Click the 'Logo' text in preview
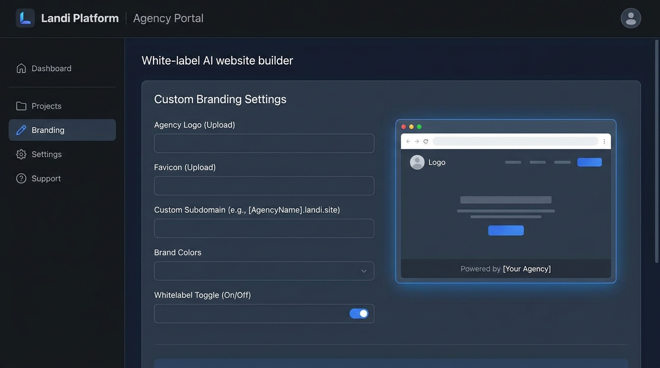Image resolution: width=660 pixels, height=368 pixels. pyautogui.click(x=437, y=162)
